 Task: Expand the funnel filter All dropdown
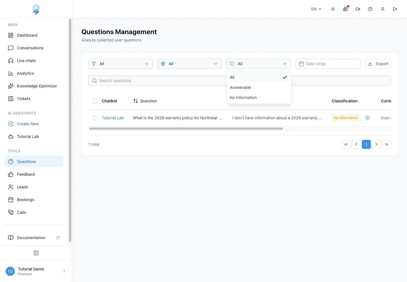coord(120,64)
